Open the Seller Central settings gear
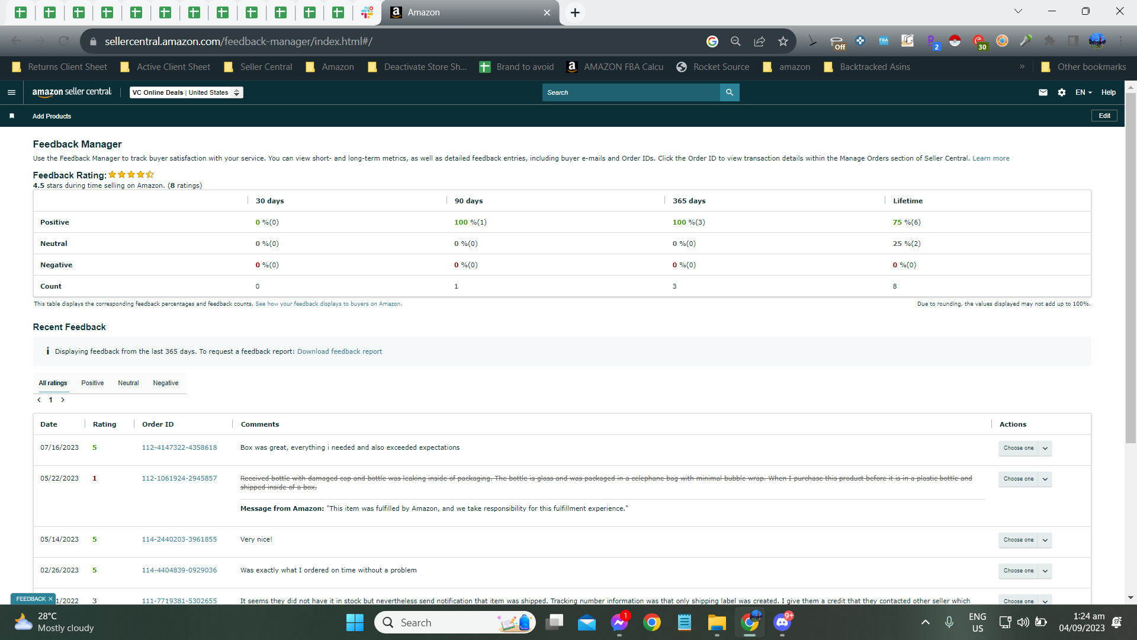Viewport: 1137px width, 640px height. point(1062,92)
